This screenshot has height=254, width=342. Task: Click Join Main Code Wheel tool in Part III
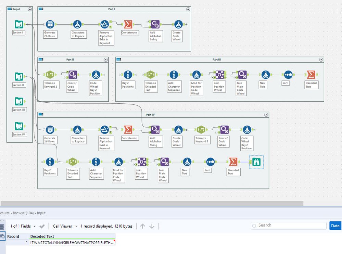coord(242,75)
